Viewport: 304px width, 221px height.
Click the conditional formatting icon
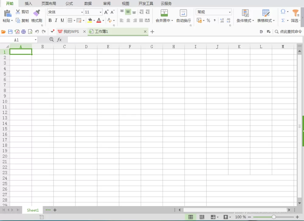point(245,13)
